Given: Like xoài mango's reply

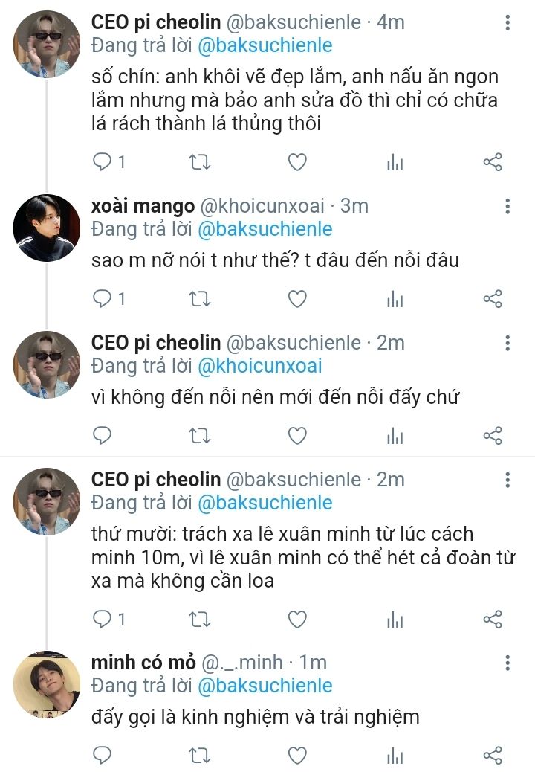Looking at the screenshot, I should click(x=297, y=299).
